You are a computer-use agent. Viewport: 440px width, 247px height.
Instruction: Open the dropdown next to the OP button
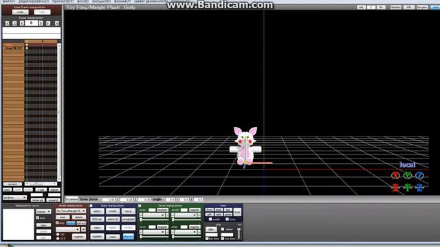click(68, 229)
